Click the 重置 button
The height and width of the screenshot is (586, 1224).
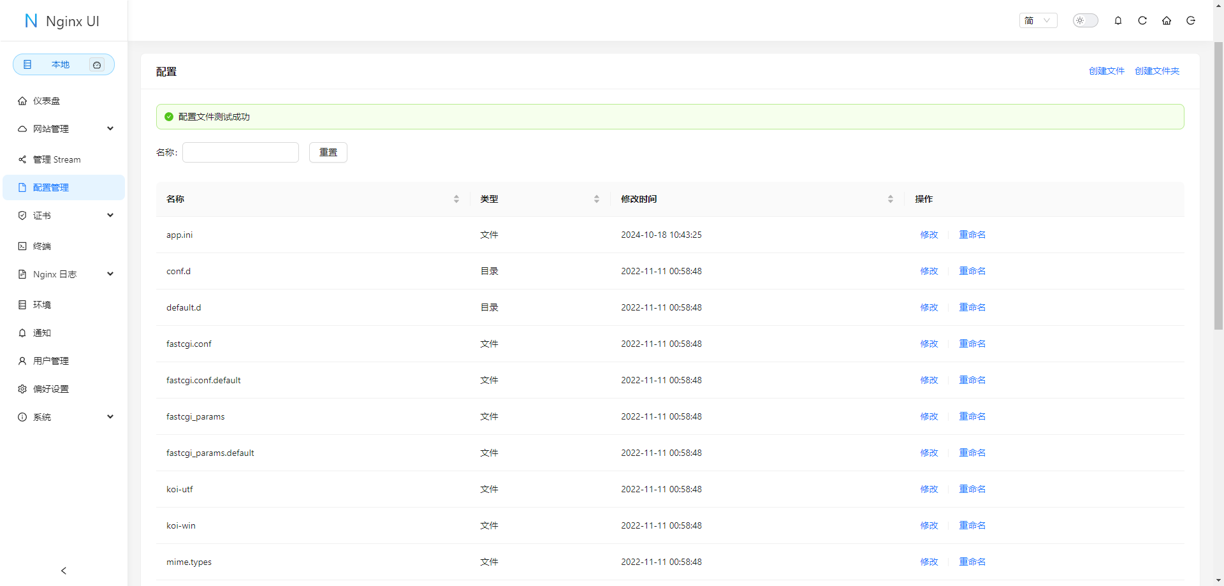click(328, 152)
